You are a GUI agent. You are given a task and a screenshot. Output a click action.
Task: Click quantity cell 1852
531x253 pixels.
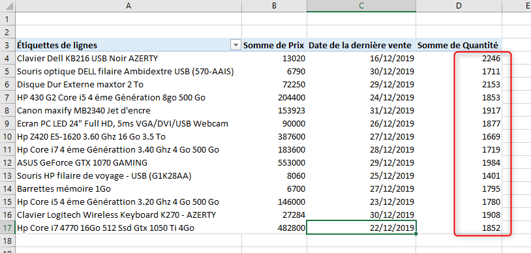pyautogui.click(x=459, y=228)
